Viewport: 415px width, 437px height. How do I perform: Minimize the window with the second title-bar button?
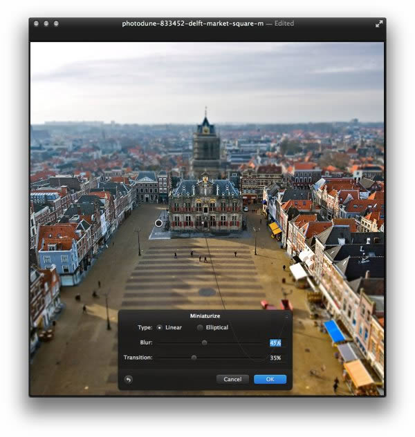tap(46, 23)
